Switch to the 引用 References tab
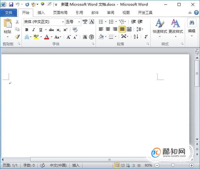Viewport: 200px width, 169px height. pyautogui.click(x=79, y=13)
